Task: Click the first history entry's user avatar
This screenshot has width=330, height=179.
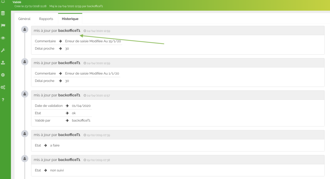Action: coord(24,30)
